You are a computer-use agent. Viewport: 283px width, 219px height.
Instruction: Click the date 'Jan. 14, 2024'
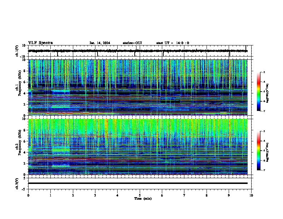[100, 43]
